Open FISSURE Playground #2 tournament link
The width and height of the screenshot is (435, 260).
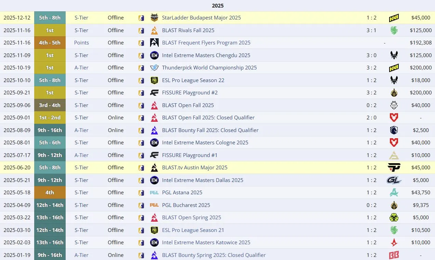(190, 93)
